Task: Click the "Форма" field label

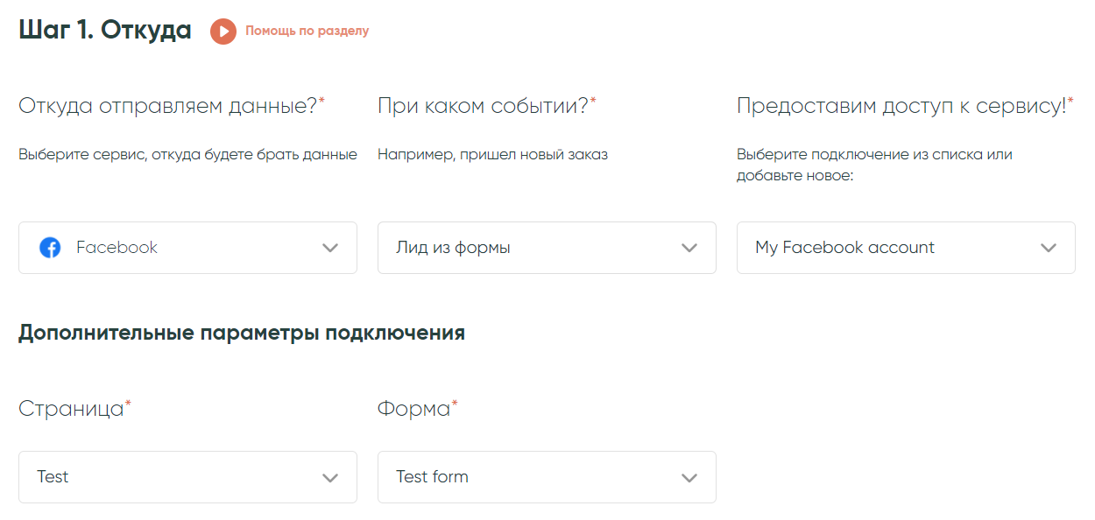Action: tap(413, 409)
